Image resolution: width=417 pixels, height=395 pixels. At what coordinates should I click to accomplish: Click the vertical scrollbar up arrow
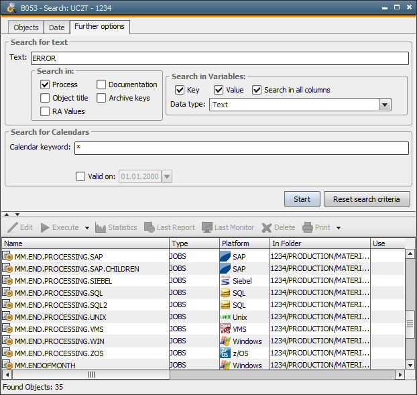(410, 253)
